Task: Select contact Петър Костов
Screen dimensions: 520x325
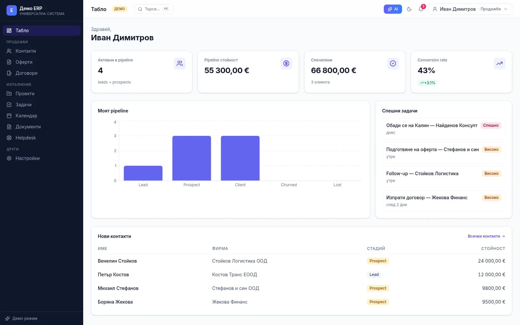Action: coord(113,275)
